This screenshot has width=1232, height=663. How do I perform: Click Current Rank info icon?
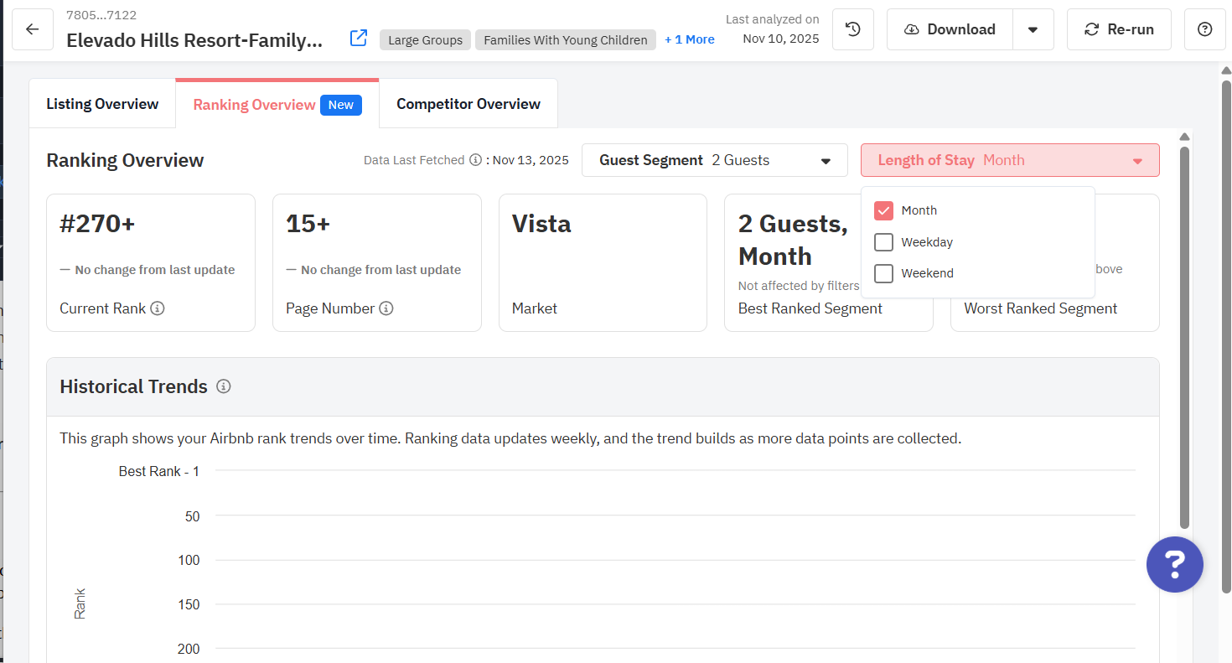tap(158, 308)
